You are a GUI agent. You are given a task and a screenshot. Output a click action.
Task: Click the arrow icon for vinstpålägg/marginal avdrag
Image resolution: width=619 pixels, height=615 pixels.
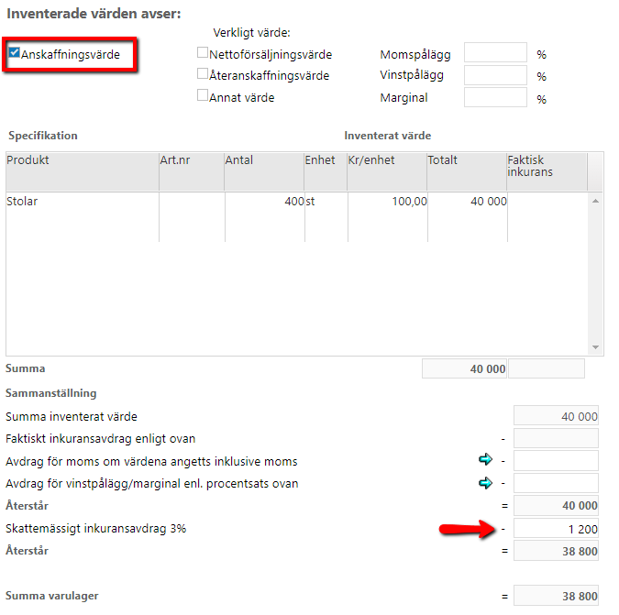click(x=485, y=482)
